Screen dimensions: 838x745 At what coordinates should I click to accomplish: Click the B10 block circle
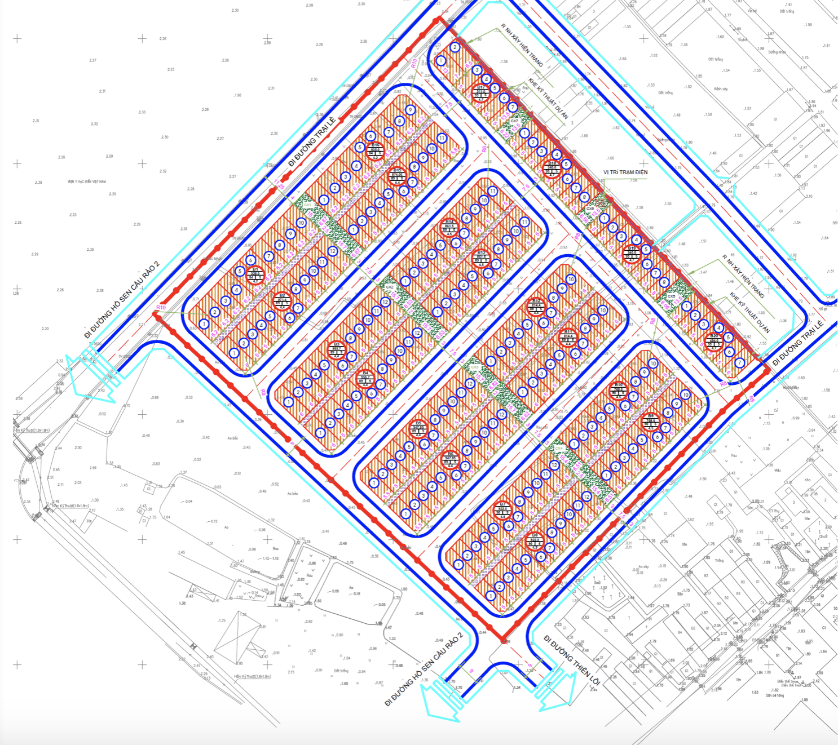point(619,389)
